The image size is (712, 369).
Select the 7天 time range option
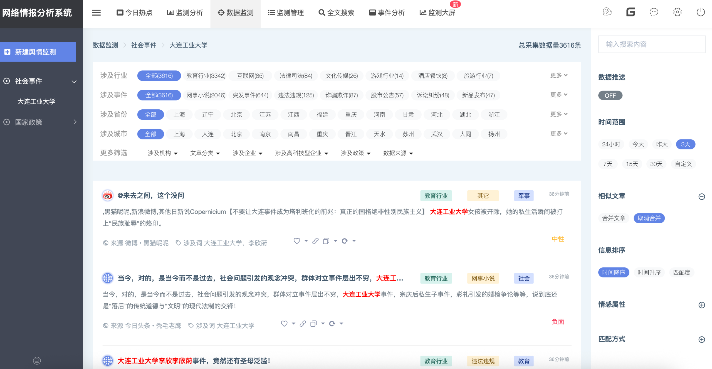point(608,164)
